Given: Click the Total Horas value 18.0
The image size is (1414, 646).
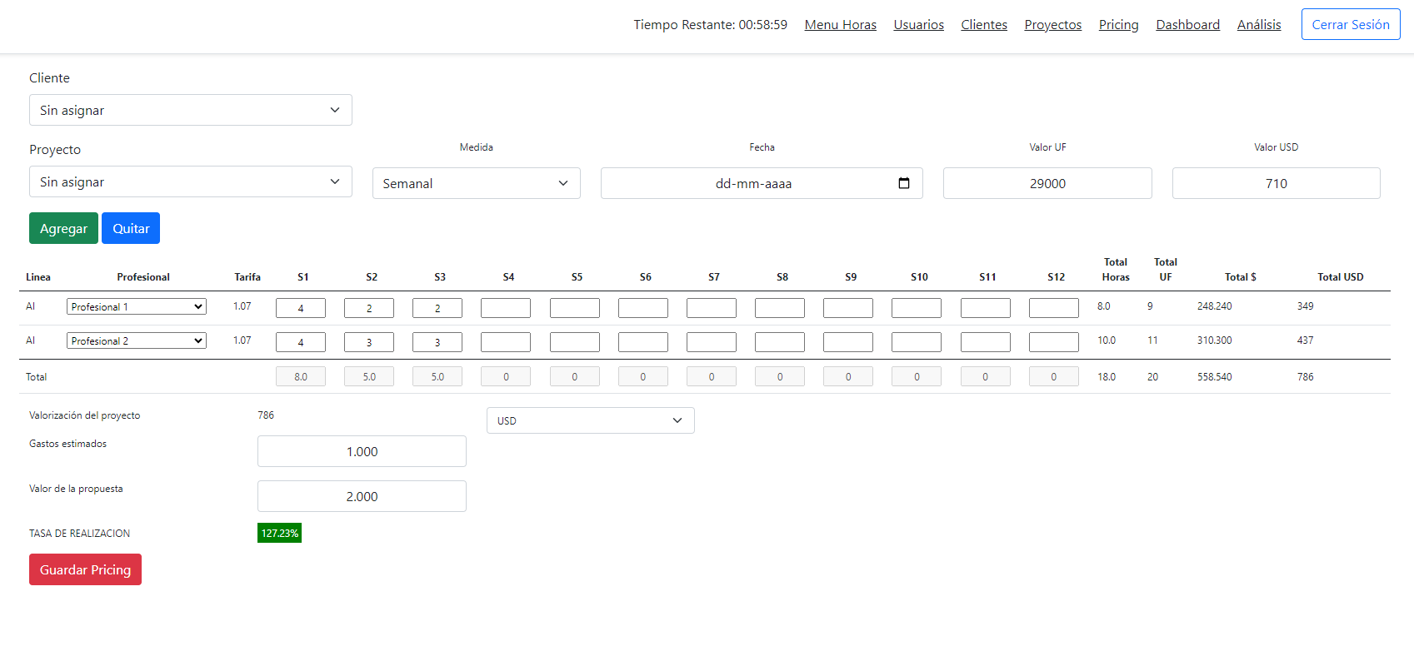Looking at the screenshot, I should click(1107, 377).
